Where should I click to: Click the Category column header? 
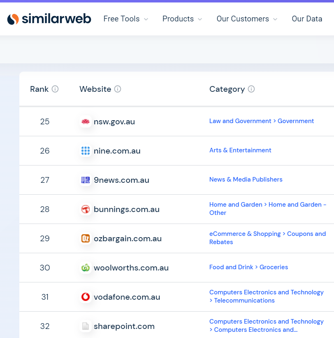(x=227, y=89)
